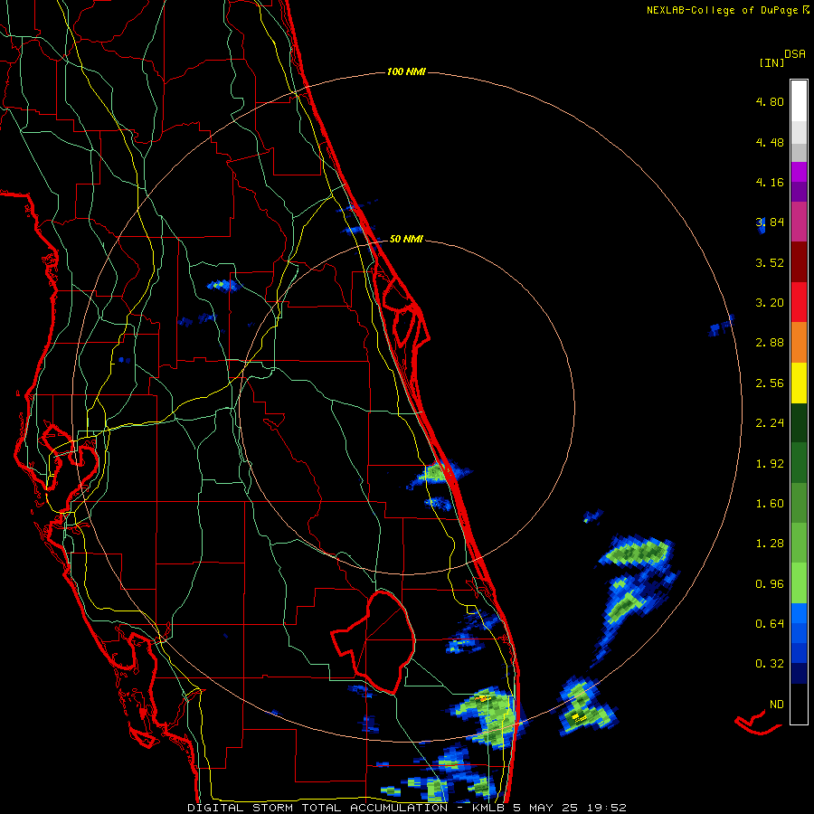Image resolution: width=814 pixels, height=814 pixels.
Task: Click the 19:52 timestamp in the caption
Action: (x=607, y=808)
